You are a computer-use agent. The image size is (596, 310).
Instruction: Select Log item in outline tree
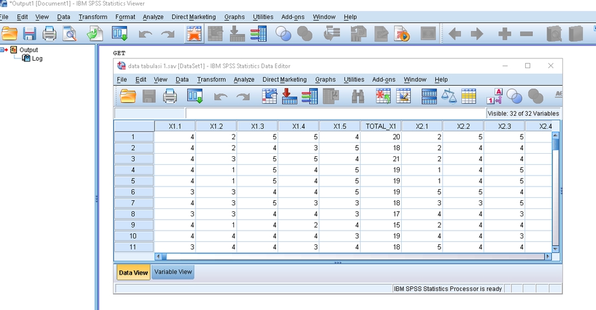click(37, 58)
